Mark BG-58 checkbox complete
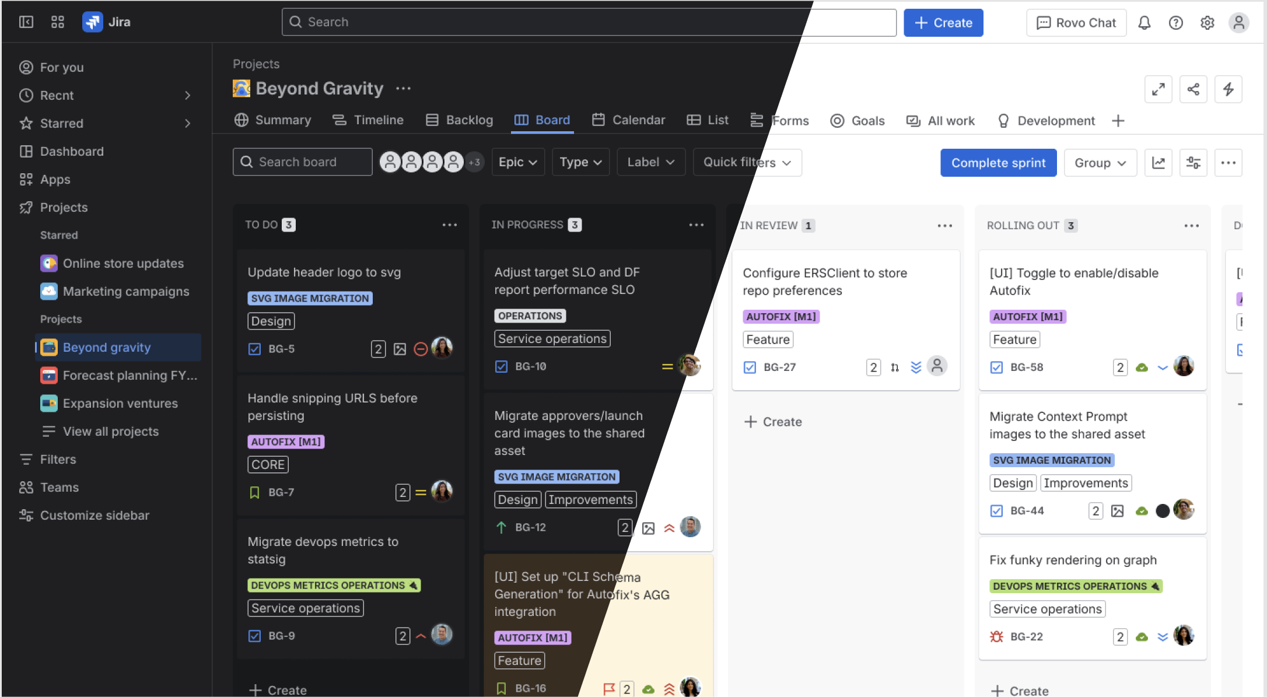Image resolution: width=1267 pixels, height=697 pixels. tap(996, 367)
